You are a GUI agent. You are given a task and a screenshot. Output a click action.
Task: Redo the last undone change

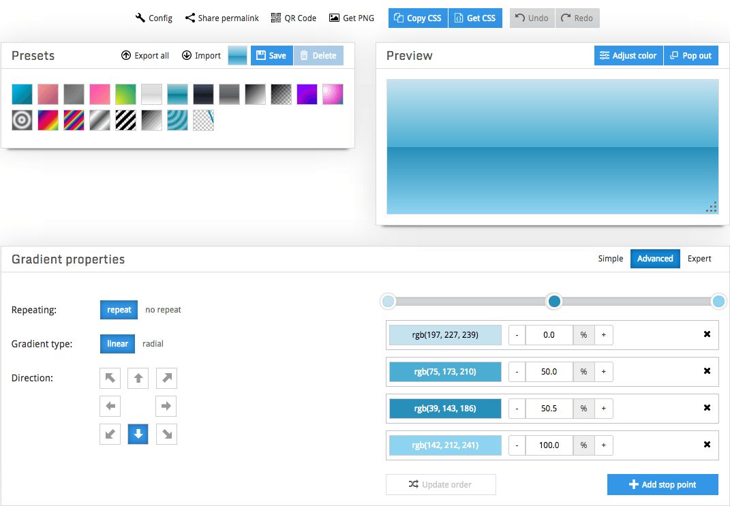click(x=577, y=18)
